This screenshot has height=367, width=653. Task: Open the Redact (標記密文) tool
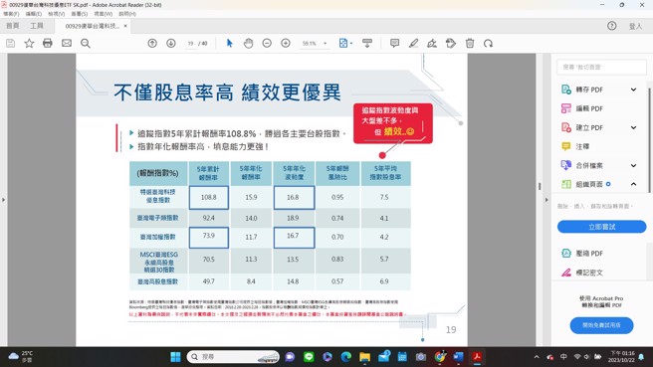589,273
